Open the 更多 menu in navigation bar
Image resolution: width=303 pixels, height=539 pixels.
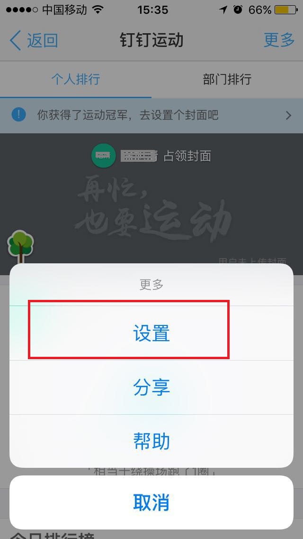pos(279,40)
